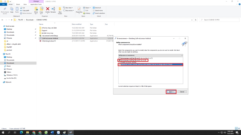The width and height of the screenshot is (241, 135).
Task: Click Select none in ribbon
Action: [x=98, y=10]
